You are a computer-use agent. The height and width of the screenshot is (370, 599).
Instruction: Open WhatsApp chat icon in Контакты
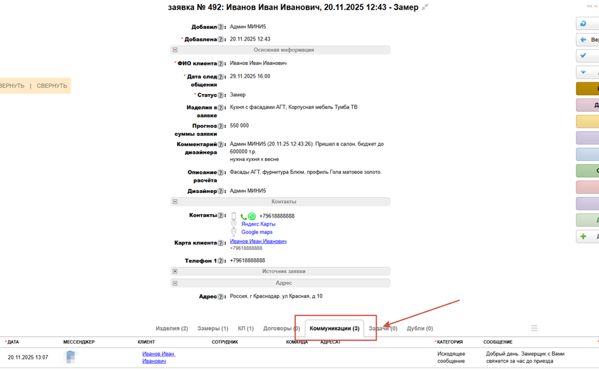252,216
